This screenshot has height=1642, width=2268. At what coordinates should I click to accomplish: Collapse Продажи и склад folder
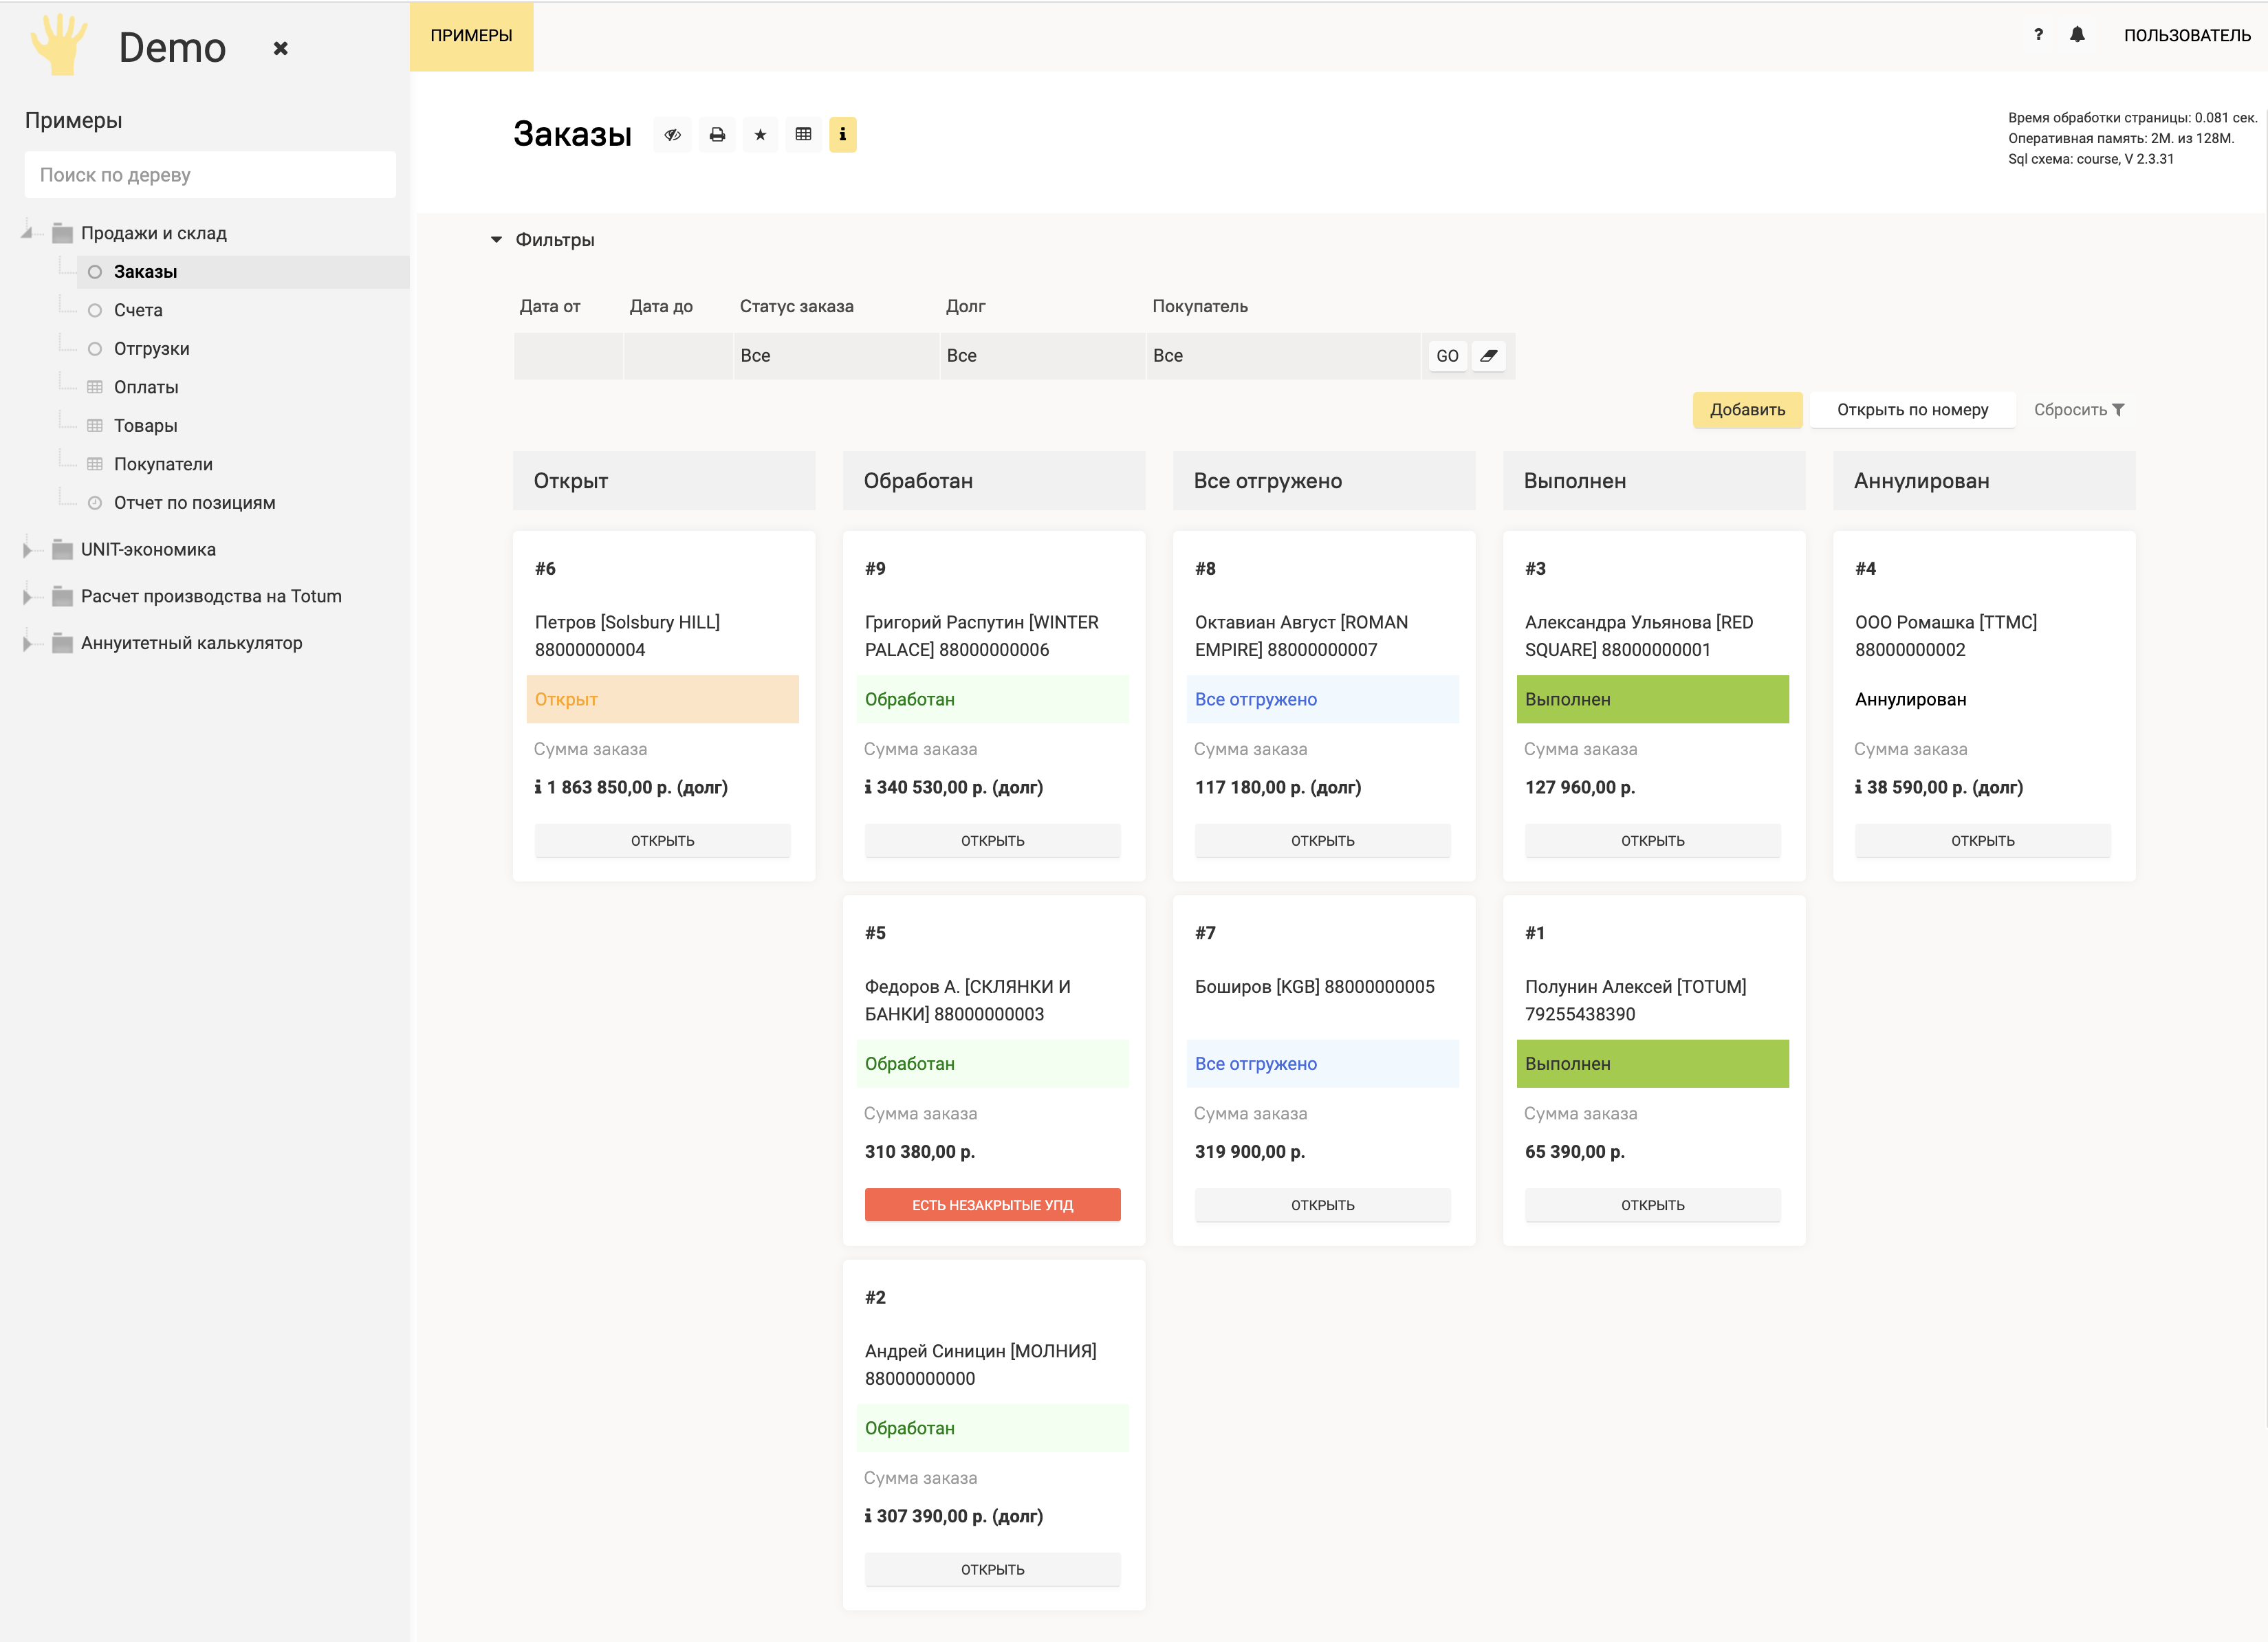coord(27,233)
